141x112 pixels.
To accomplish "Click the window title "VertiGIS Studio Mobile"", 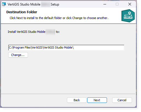I will point(24,4).
